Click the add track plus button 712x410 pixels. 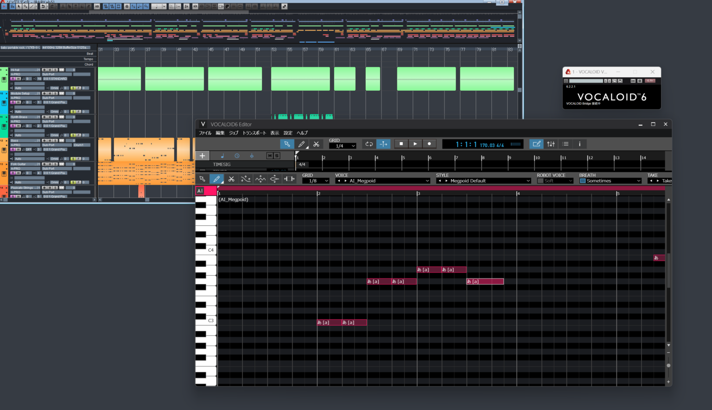click(x=202, y=156)
